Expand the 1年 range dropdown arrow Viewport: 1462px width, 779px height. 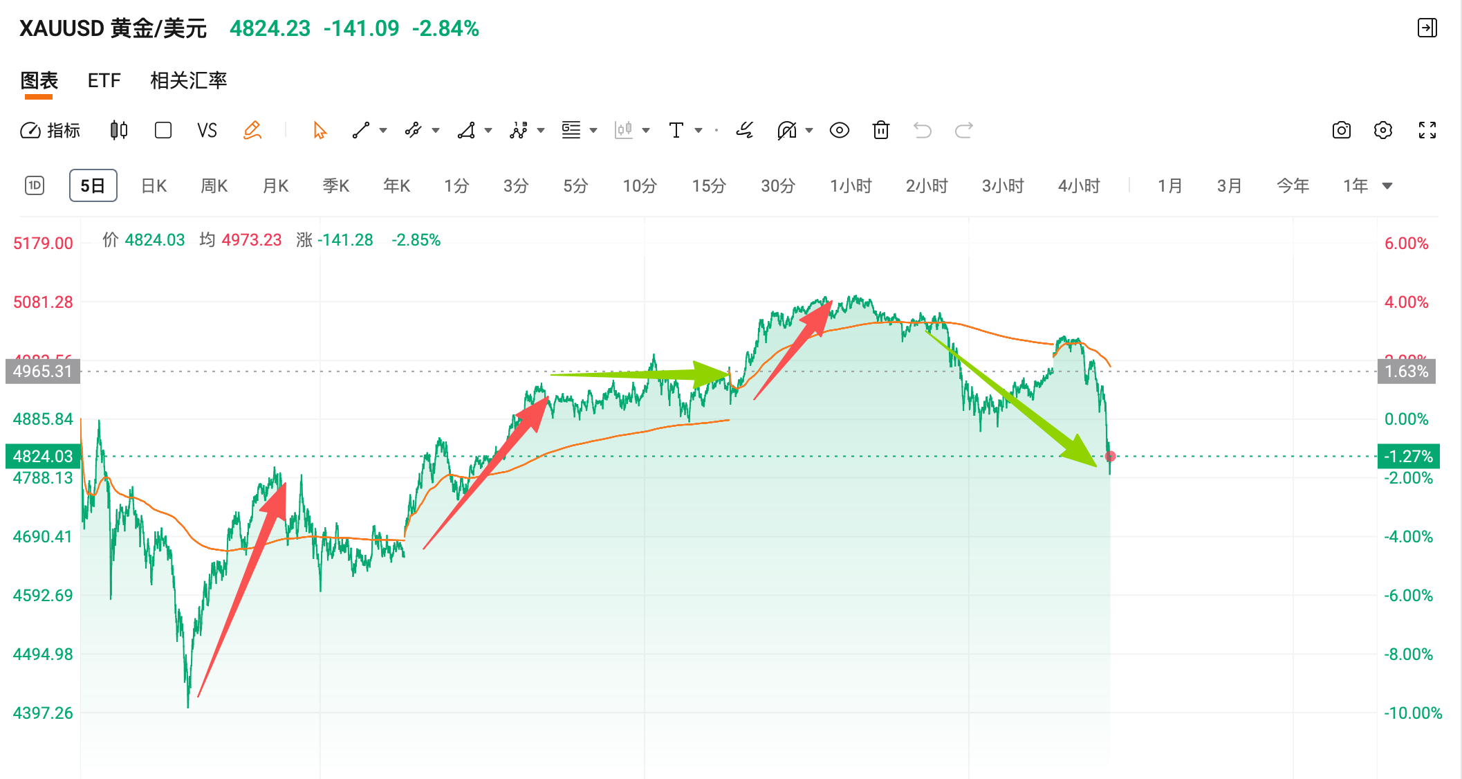point(1387,186)
